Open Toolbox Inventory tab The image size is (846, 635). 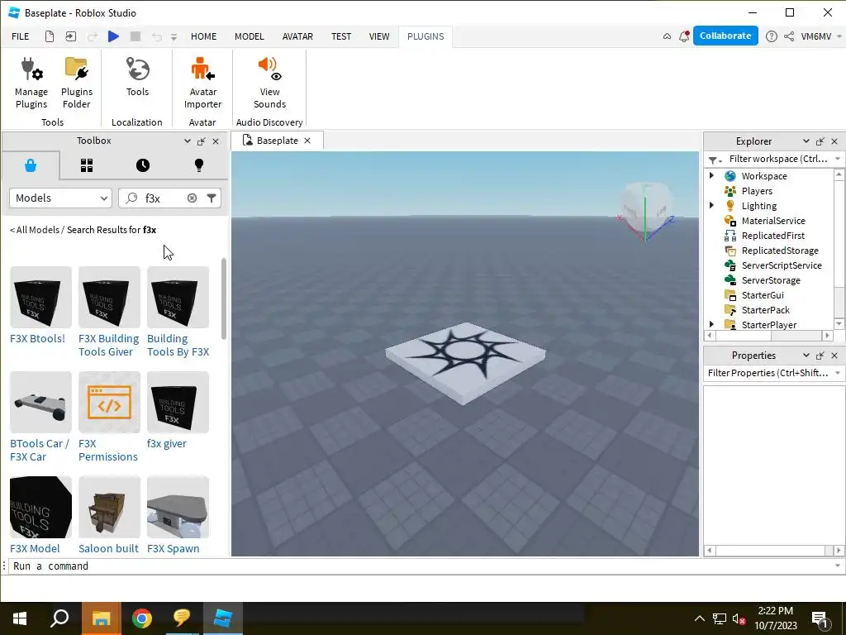click(x=86, y=165)
